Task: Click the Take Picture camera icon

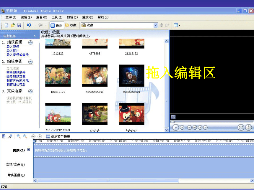Action: (x=248, y=128)
